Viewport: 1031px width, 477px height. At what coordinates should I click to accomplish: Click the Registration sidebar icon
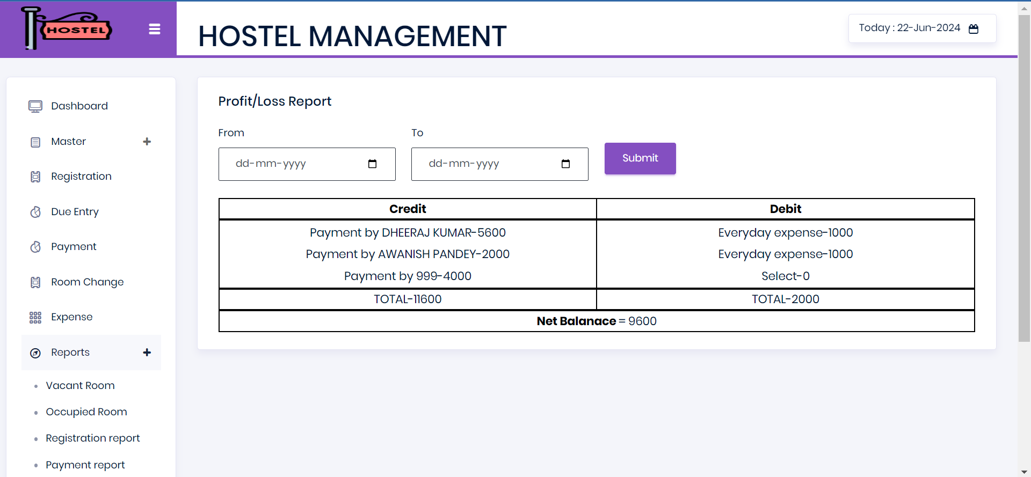35,177
